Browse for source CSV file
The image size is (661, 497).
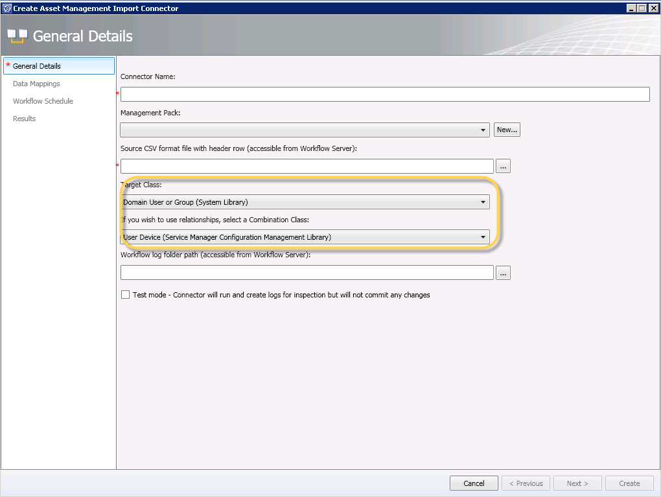pyautogui.click(x=504, y=167)
